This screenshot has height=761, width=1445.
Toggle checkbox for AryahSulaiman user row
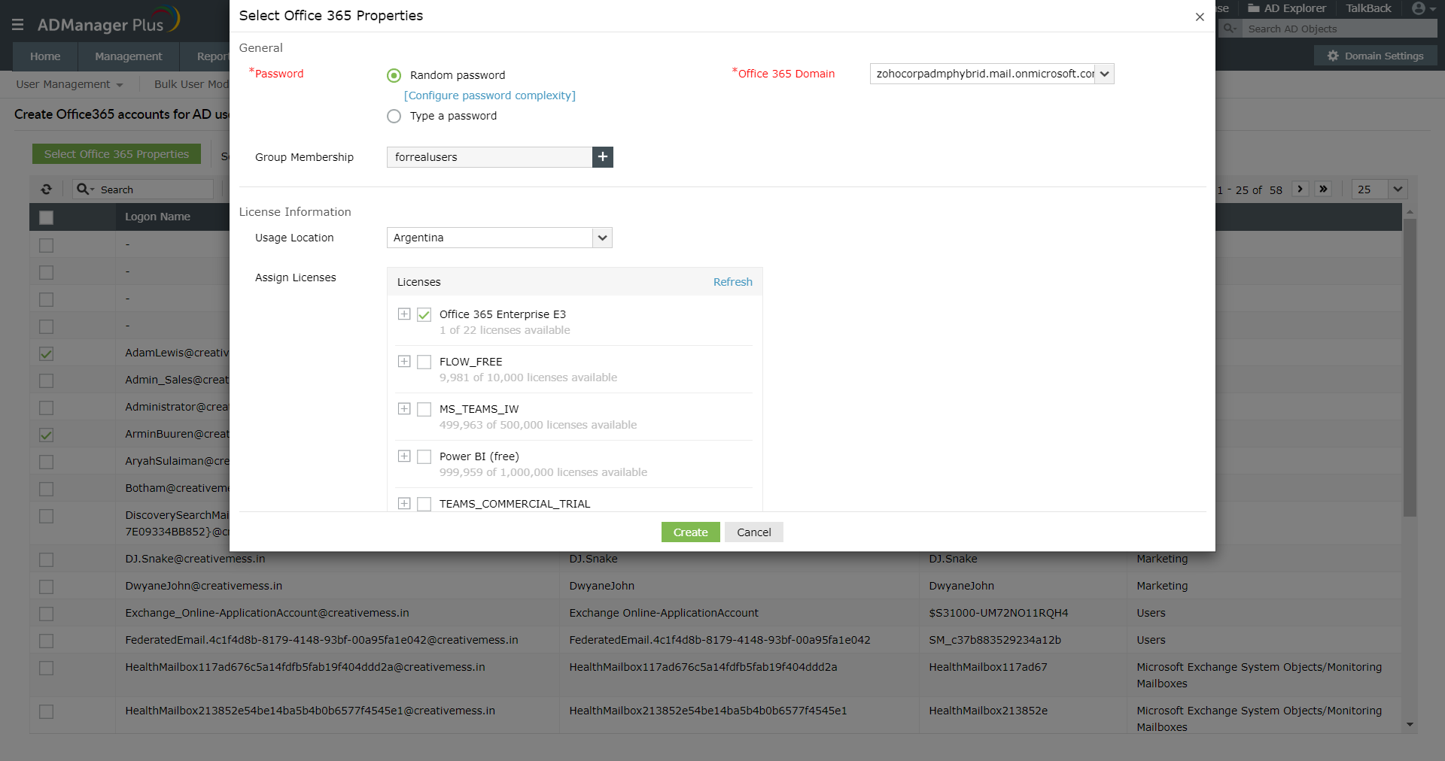point(47,462)
